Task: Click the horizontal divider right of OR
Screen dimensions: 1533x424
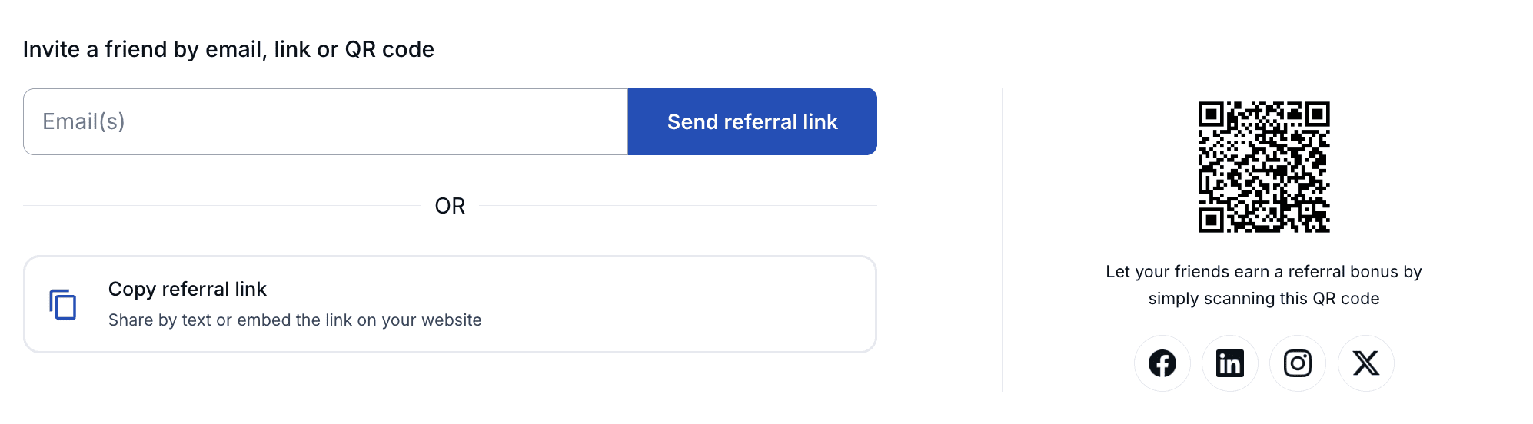Action: click(677, 206)
